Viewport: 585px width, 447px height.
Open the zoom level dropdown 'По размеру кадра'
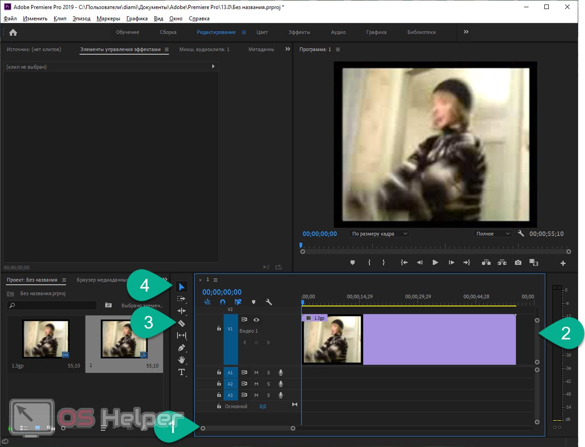point(380,234)
